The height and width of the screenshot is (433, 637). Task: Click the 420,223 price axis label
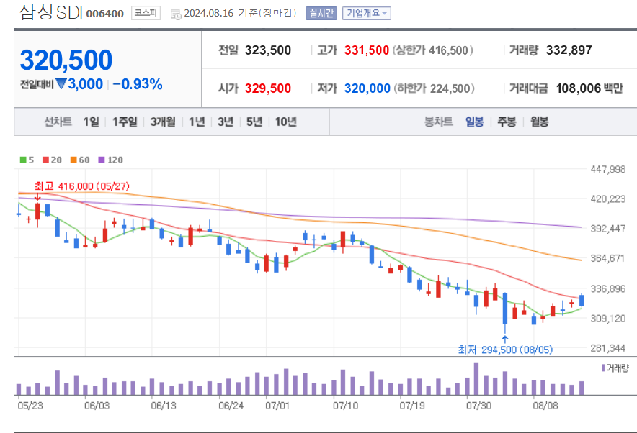click(x=608, y=199)
